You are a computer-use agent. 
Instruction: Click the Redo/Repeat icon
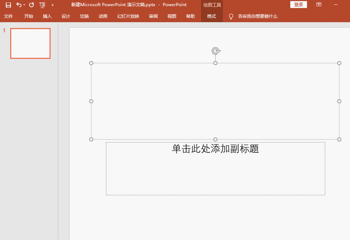tap(31, 5)
